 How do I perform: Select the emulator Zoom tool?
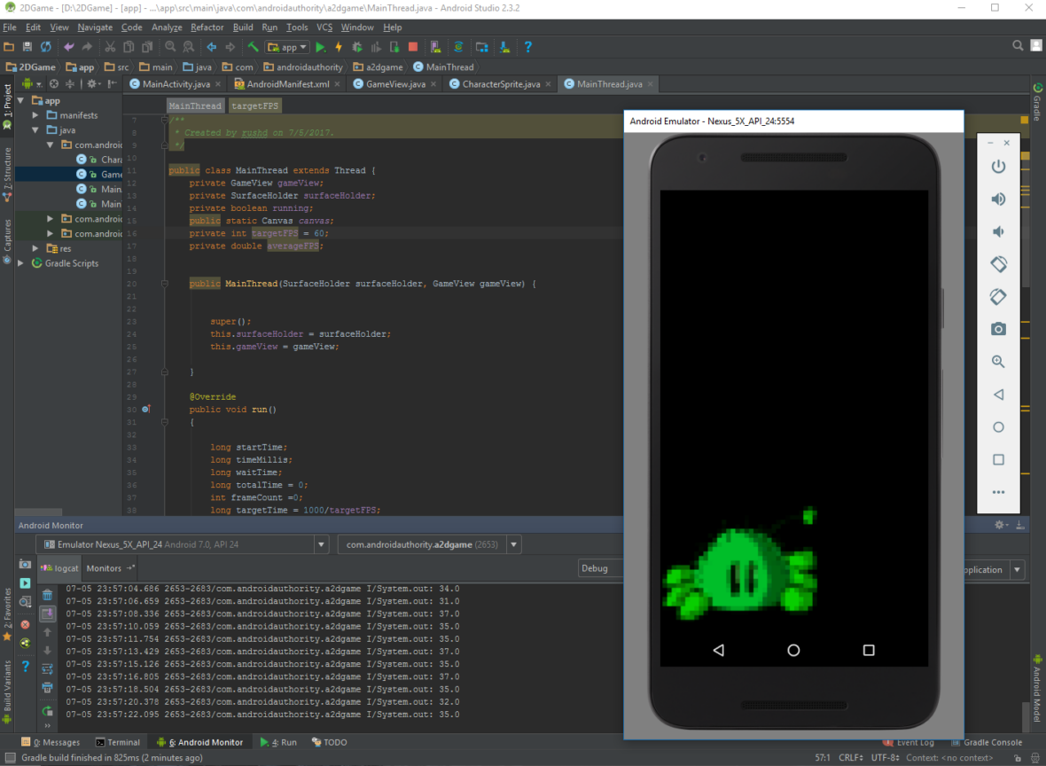point(998,361)
